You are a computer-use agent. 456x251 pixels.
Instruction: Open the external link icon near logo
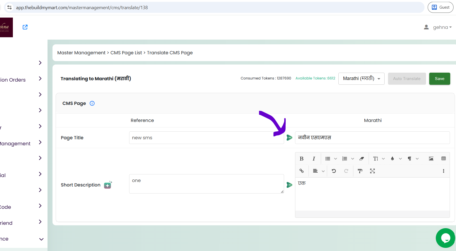pyautogui.click(x=25, y=27)
